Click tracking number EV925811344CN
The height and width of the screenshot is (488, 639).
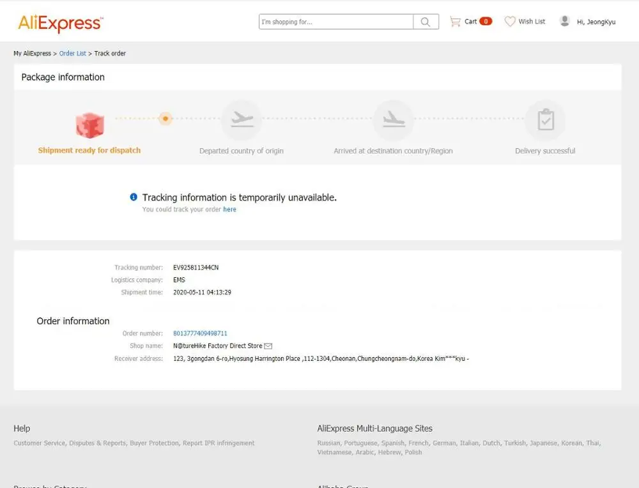click(196, 268)
